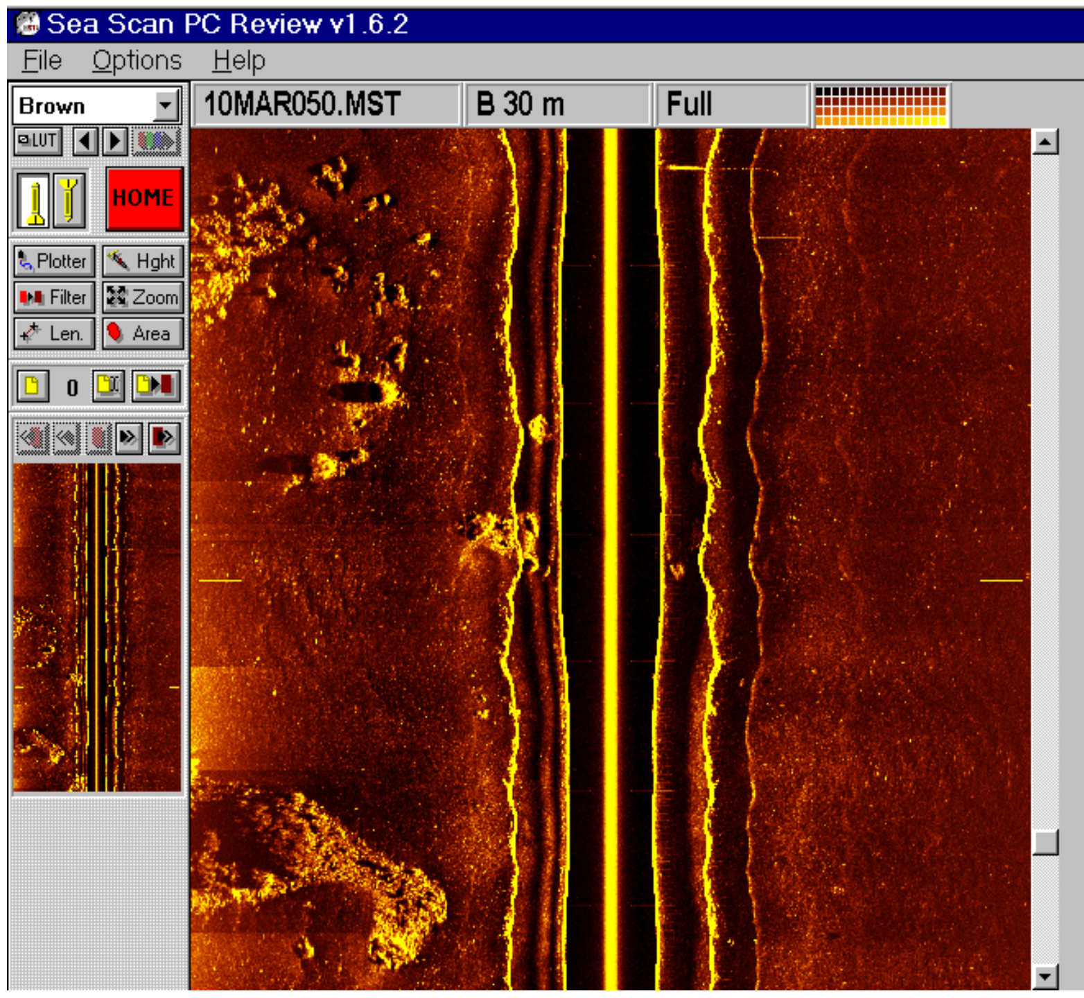
Task: Click the B 30 m range field
Action: (x=559, y=105)
